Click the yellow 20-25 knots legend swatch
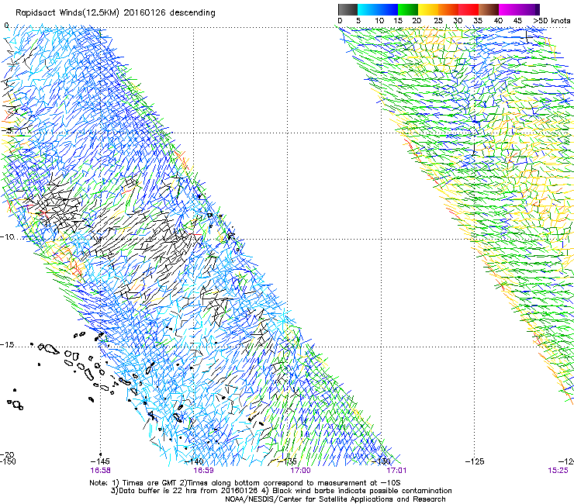The width and height of the screenshot is (574, 504). point(428,9)
